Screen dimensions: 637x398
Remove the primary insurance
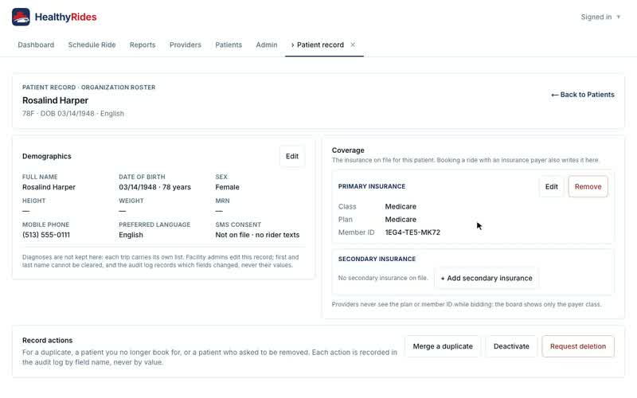click(588, 186)
